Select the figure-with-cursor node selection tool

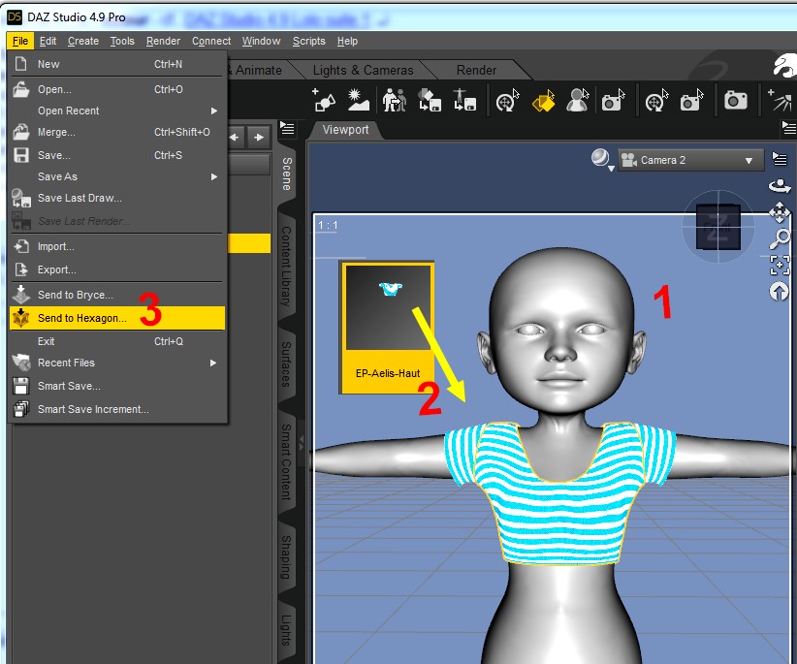coord(578,100)
